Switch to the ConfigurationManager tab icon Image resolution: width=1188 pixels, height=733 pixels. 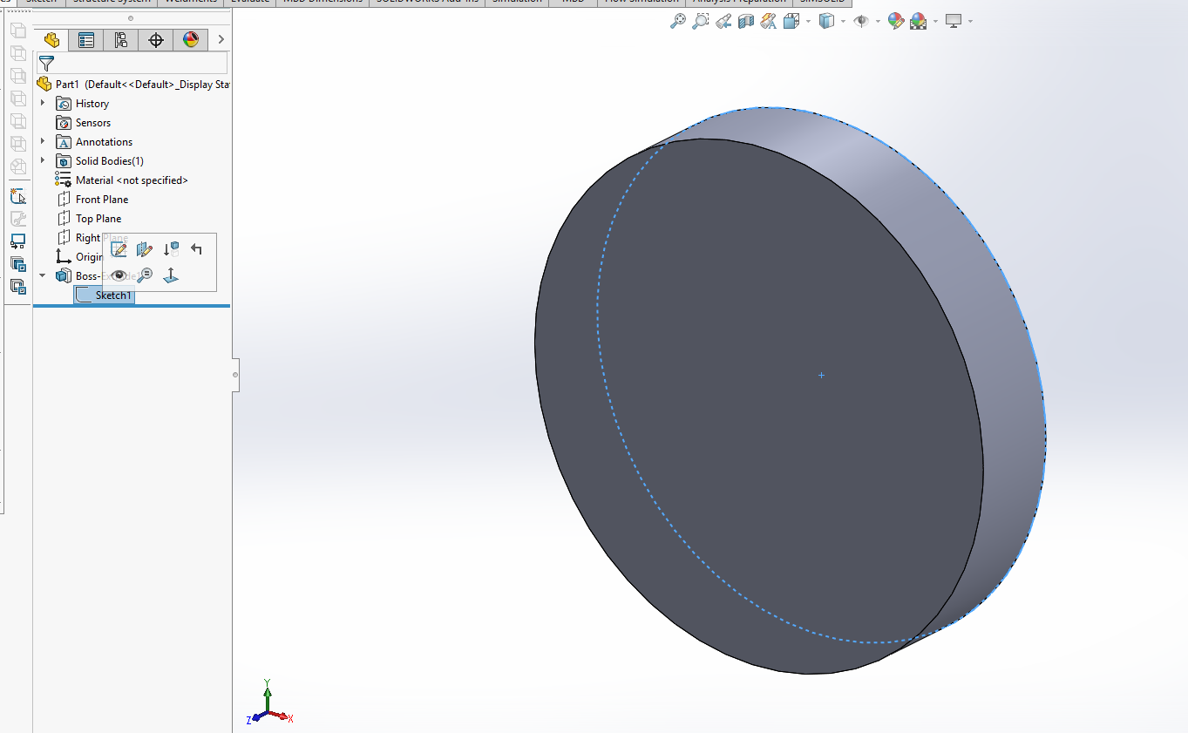pyautogui.click(x=120, y=39)
